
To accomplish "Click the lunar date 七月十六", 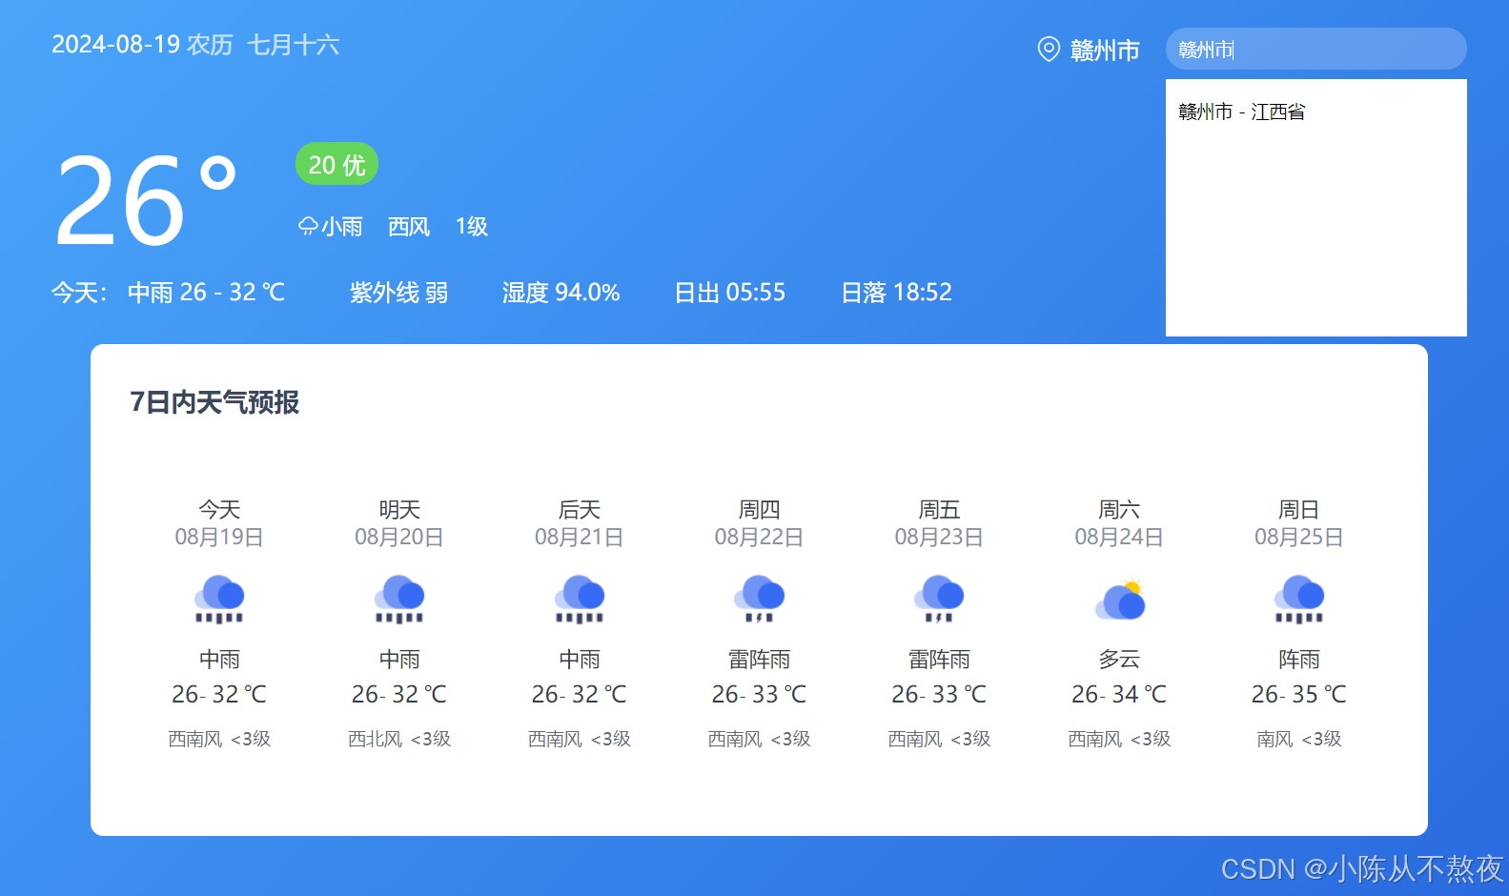I will click(294, 45).
